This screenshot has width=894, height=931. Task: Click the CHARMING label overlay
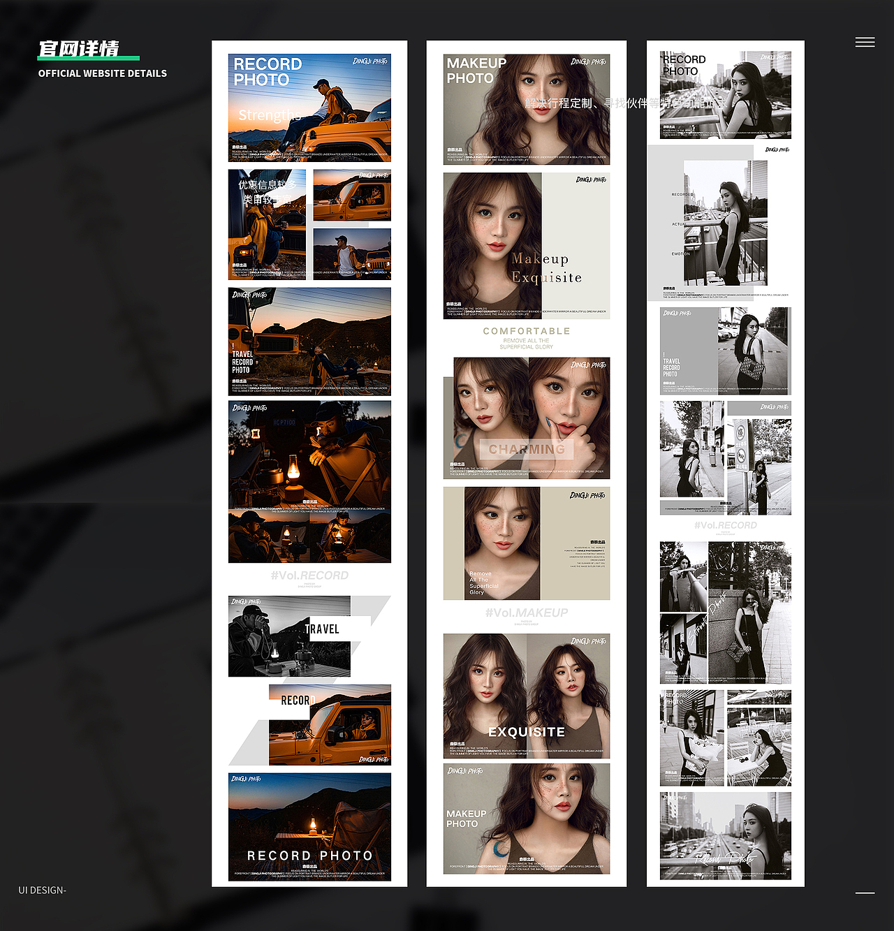point(527,449)
